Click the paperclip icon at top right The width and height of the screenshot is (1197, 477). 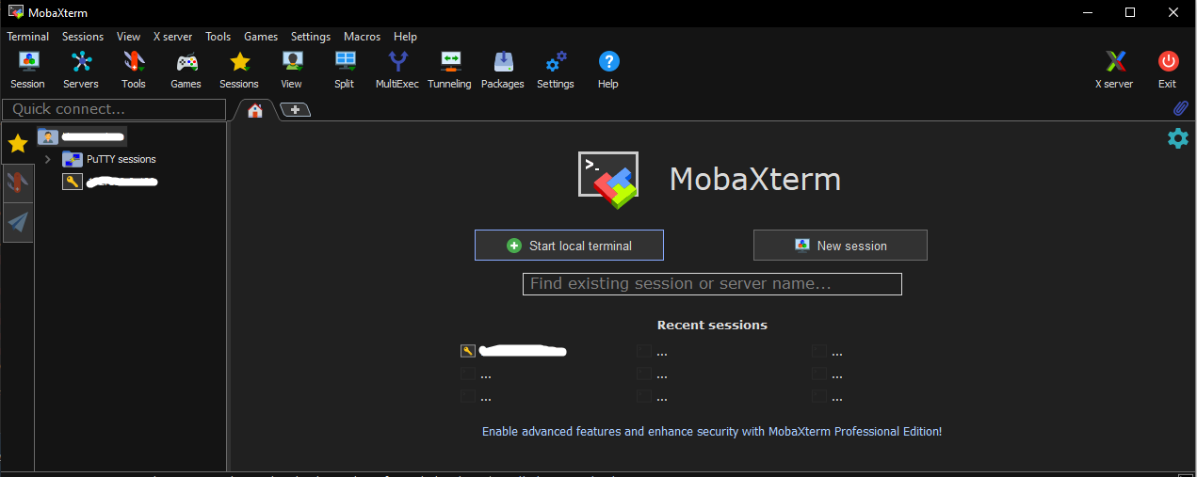coord(1180,109)
